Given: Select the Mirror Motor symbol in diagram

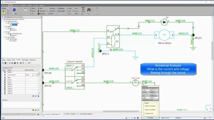Looking at the screenshot, I should (164, 35).
